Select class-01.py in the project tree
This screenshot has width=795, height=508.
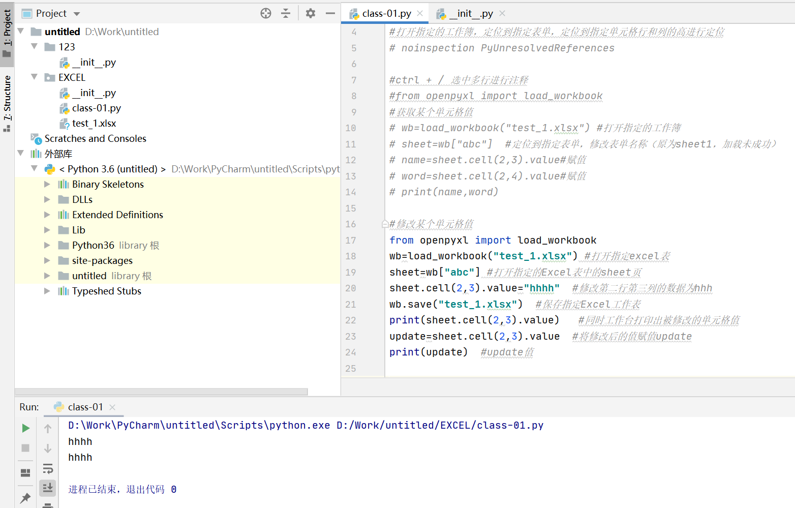(96, 108)
